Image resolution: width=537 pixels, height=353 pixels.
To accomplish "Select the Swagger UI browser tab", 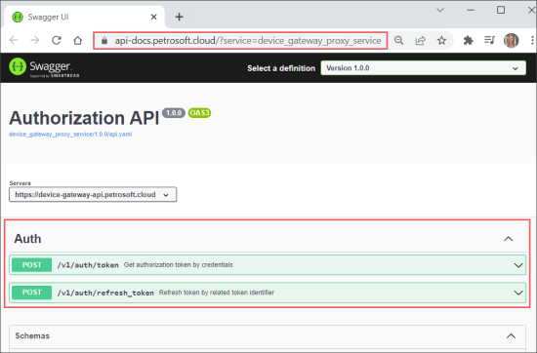I will point(84,17).
